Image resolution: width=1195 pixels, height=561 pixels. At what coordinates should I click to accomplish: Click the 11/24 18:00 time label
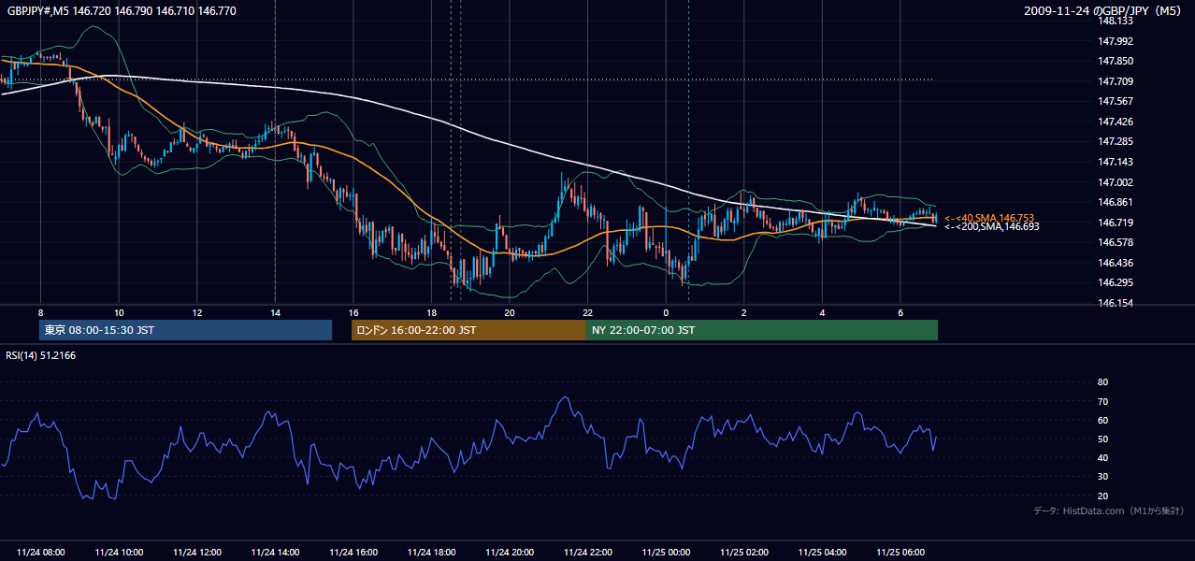click(x=431, y=552)
